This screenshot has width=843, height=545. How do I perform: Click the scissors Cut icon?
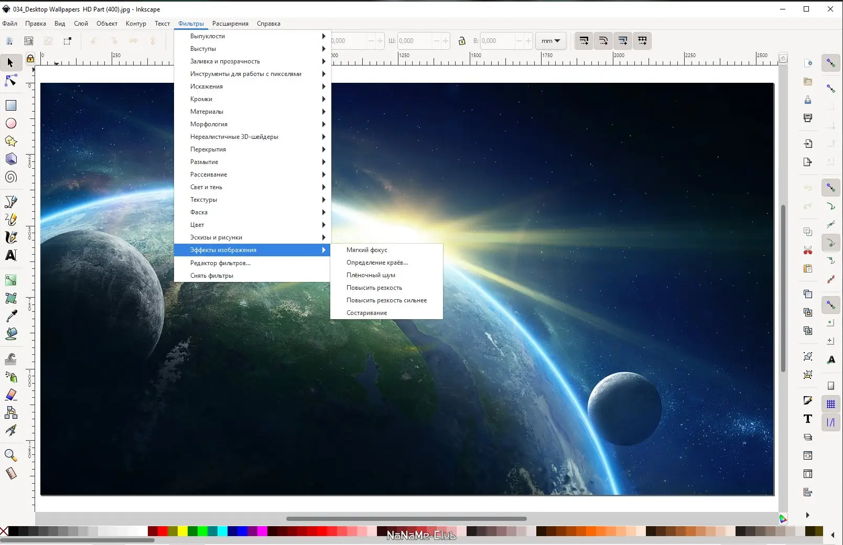click(808, 250)
